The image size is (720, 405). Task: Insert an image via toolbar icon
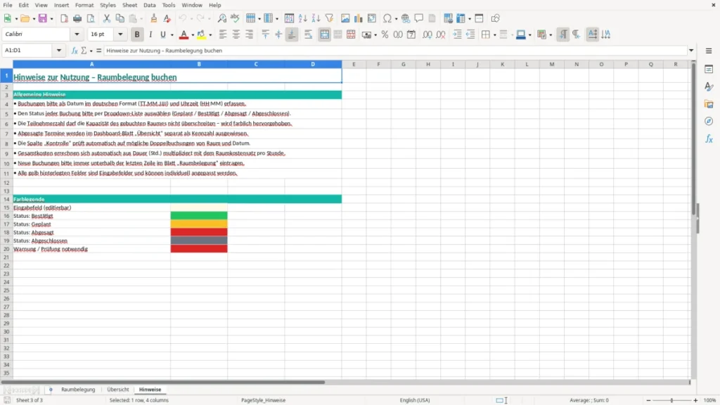coord(345,18)
